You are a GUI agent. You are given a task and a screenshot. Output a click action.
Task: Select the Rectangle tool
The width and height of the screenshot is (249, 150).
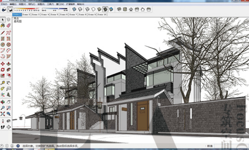click(3, 39)
